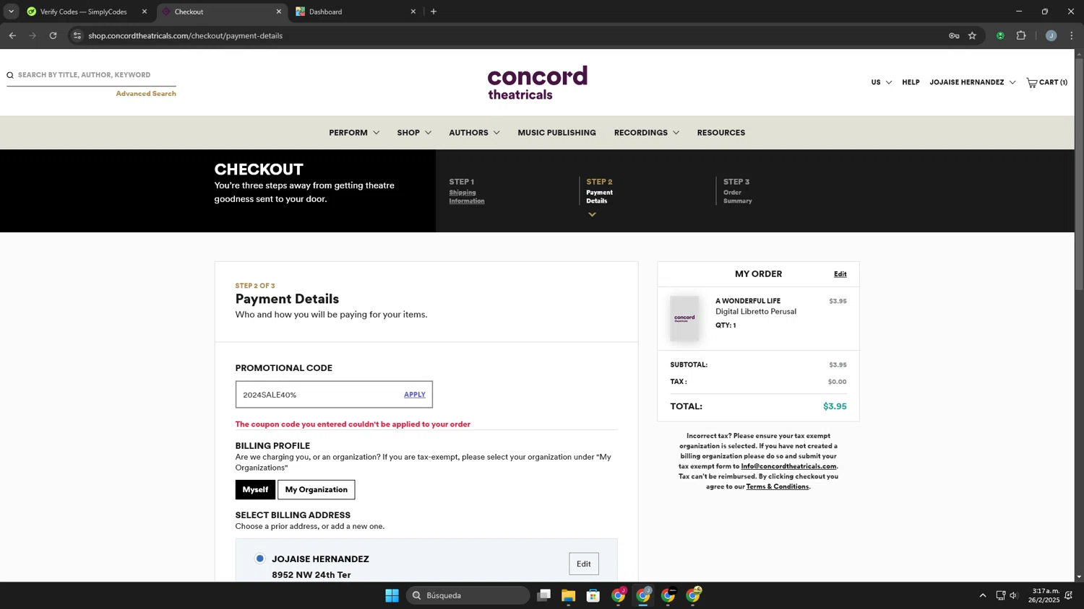Image resolution: width=1084 pixels, height=609 pixels.
Task: Open site information icon in address bar
Action: pyautogui.click(x=77, y=35)
